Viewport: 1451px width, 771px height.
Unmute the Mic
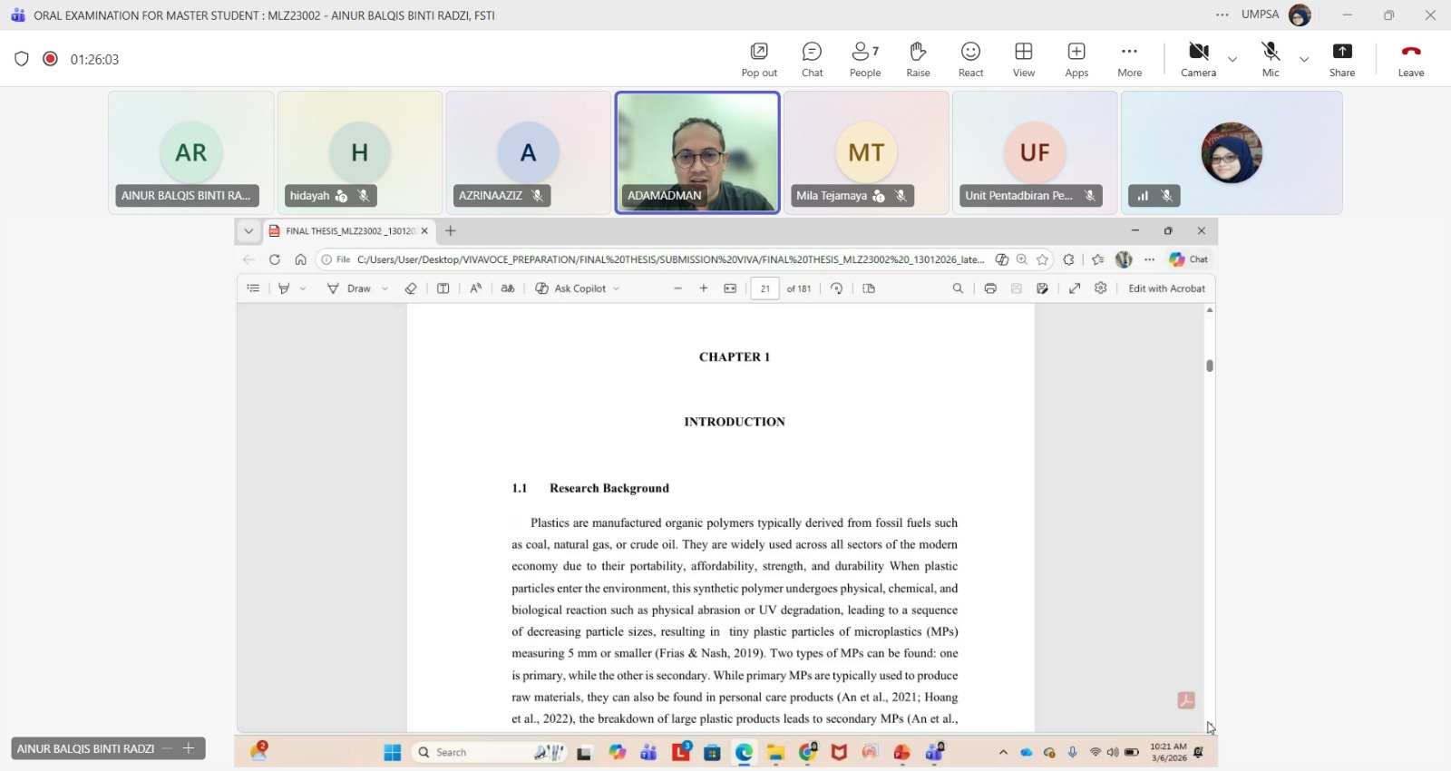point(1271,60)
